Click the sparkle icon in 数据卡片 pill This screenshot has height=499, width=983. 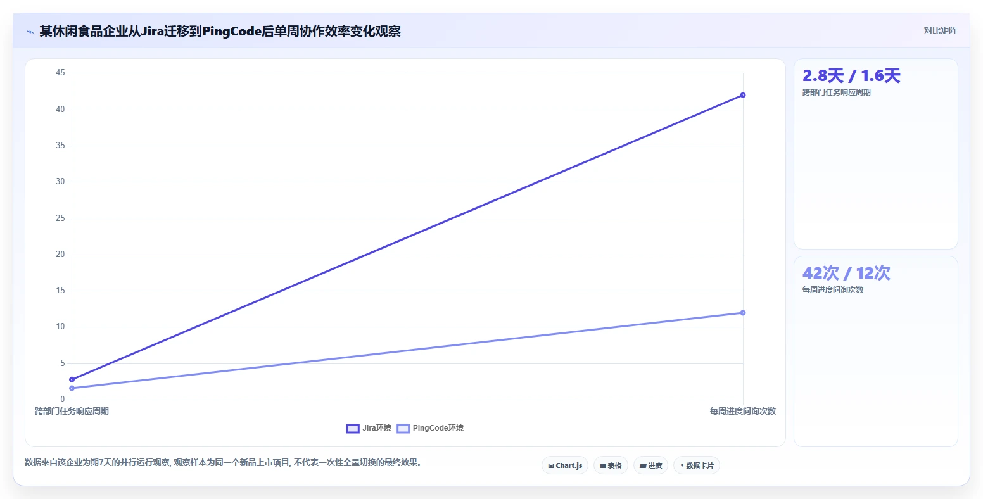coord(682,465)
